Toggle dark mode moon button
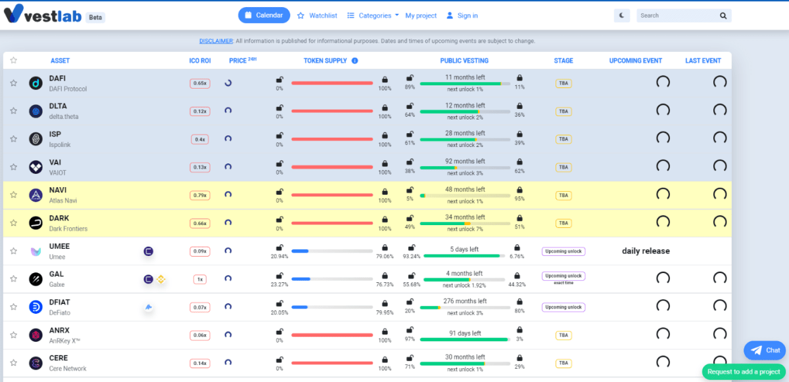Image resolution: width=789 pixels, height=382 pixels. point(622,15)
